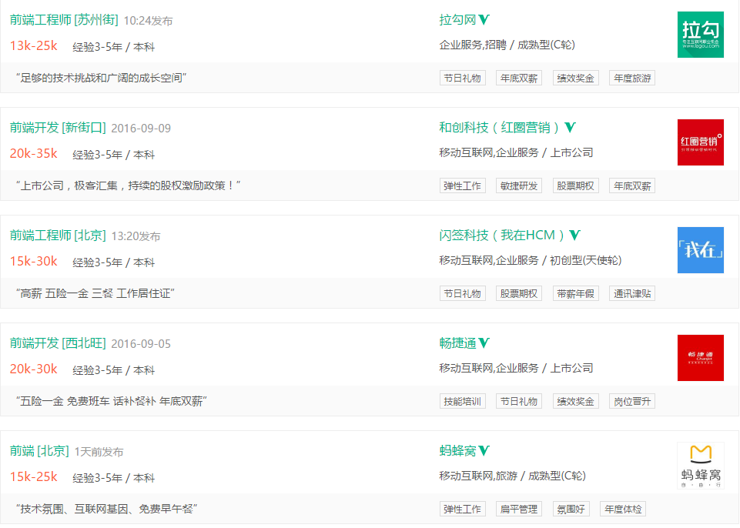Click the 20k-30k salary text

tap(34, 369)
